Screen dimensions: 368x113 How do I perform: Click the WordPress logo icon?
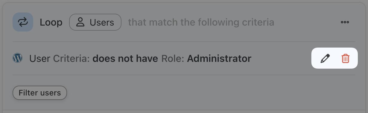click(18, 58)
